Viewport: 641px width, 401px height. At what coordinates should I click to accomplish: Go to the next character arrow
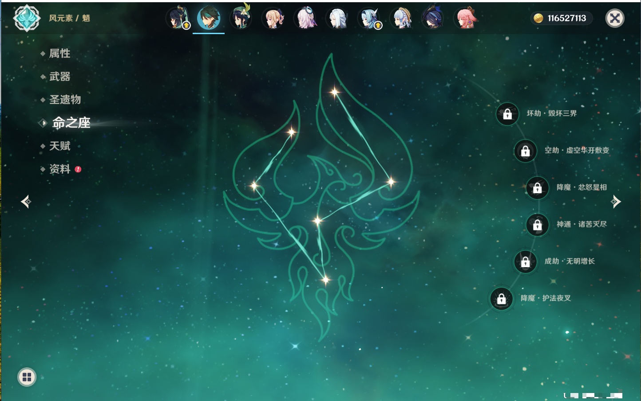click(x=616, y=202)
